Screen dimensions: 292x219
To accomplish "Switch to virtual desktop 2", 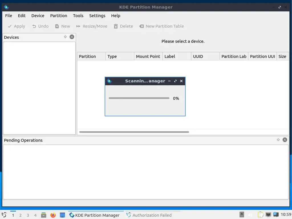I will (21, 215).
